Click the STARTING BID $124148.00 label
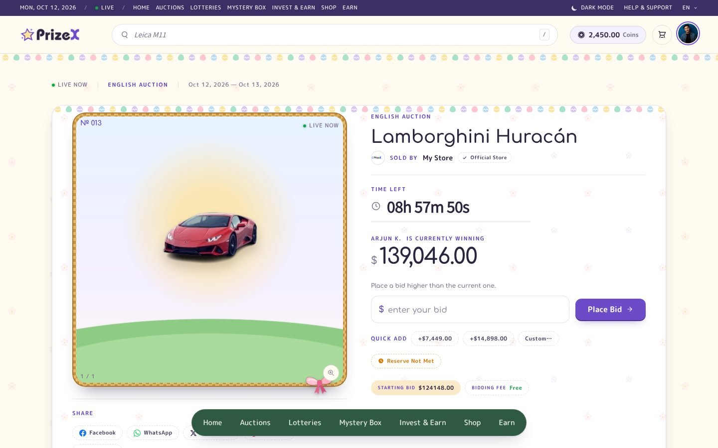This screenshot has width=718, height=448. pyautogui.click(x=416, y=388)
